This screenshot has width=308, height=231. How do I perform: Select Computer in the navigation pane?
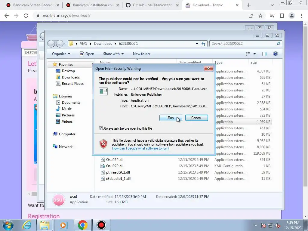(x=67, y=134)
